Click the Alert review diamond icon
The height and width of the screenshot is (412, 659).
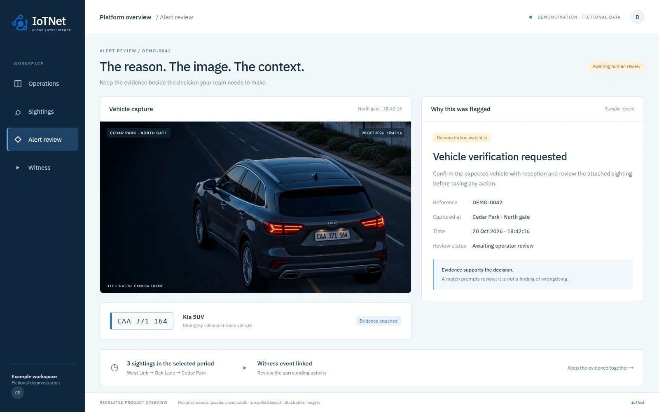(x=18, y=140)
